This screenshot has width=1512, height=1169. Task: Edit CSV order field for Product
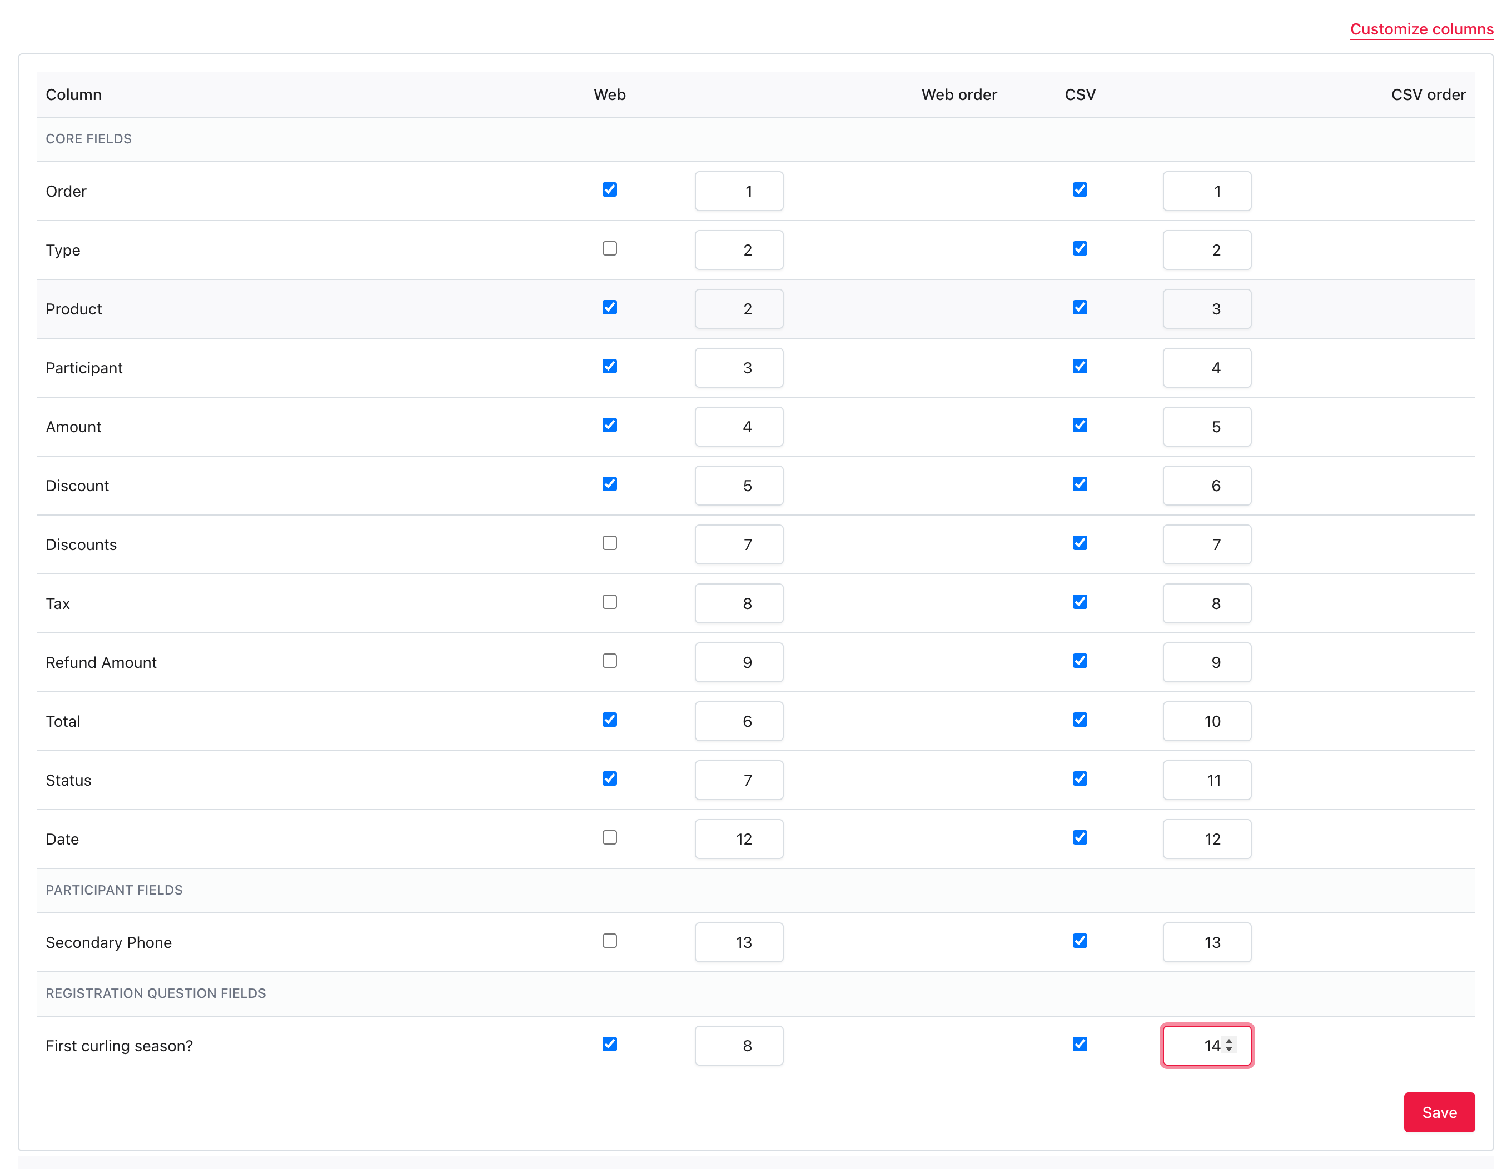1207,309
